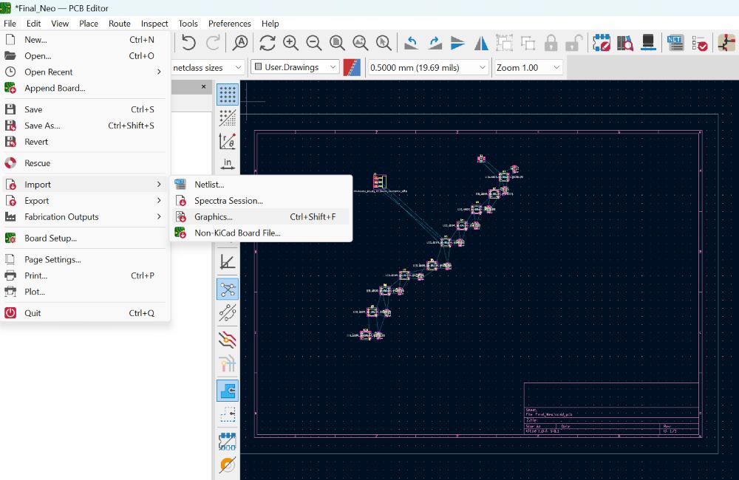
Task: Open the Zoom 1.00 dropdown
Action: [528, 67]
